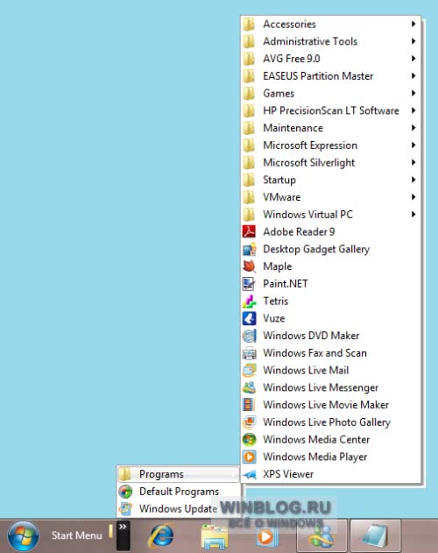
Task: Choose the Windows Update menu entry
Action: coord(179,508)
